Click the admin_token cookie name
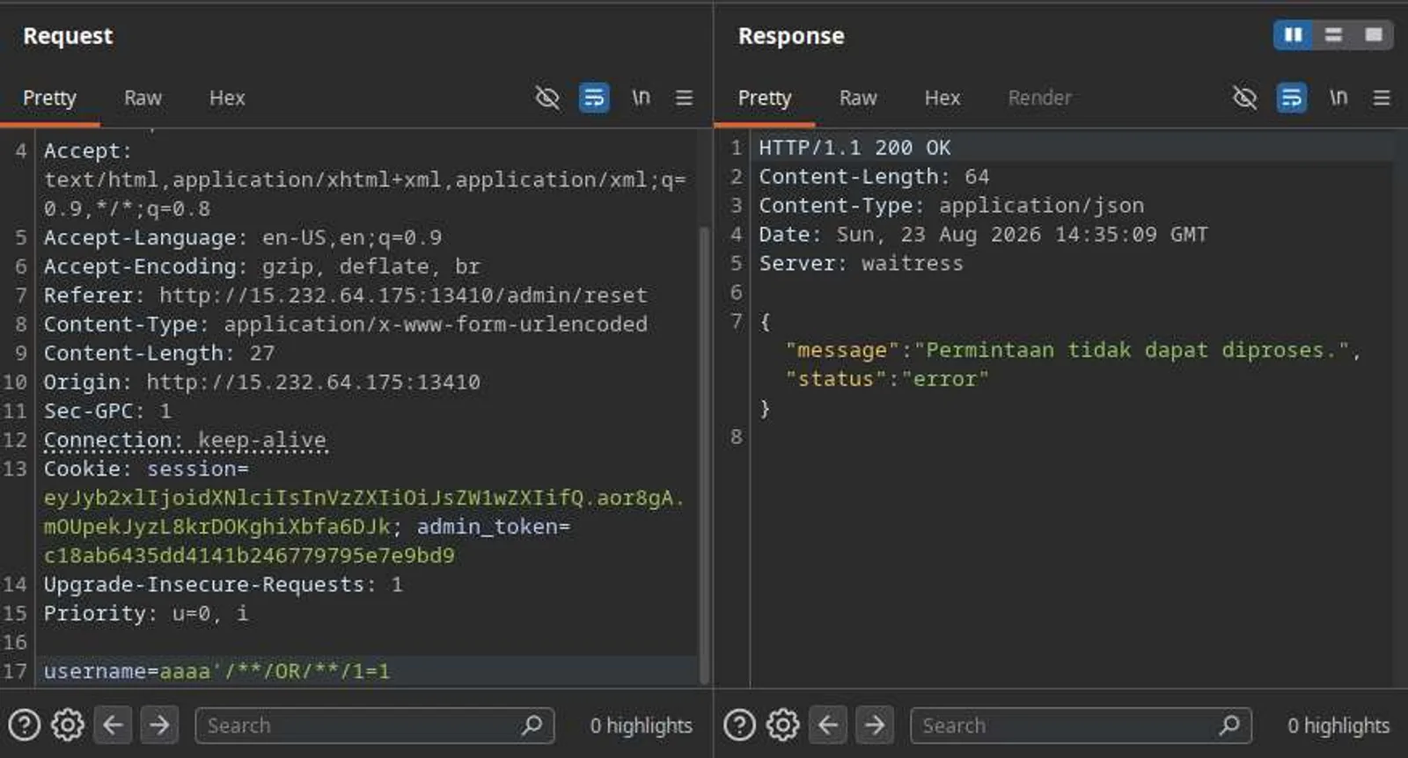The image size is (1408, 758). point(488,527)
